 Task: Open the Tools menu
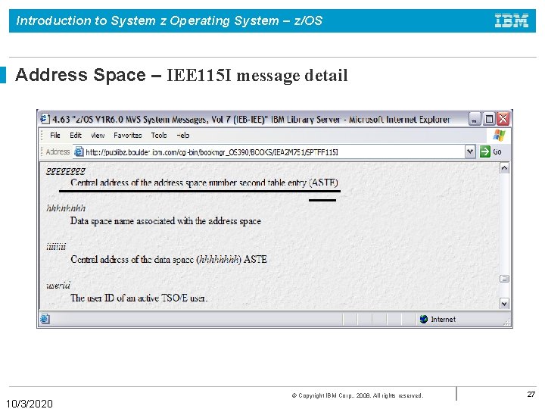[x=159, y=136]
